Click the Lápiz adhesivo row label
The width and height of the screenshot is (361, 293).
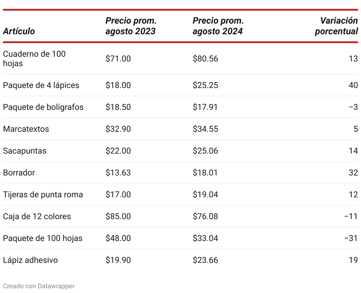coord(30,260)
